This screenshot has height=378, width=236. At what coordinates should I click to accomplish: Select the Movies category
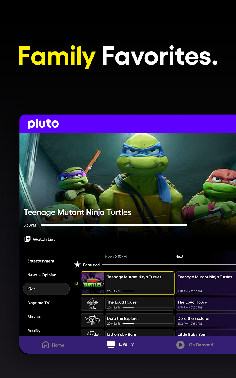pos(34,317)
